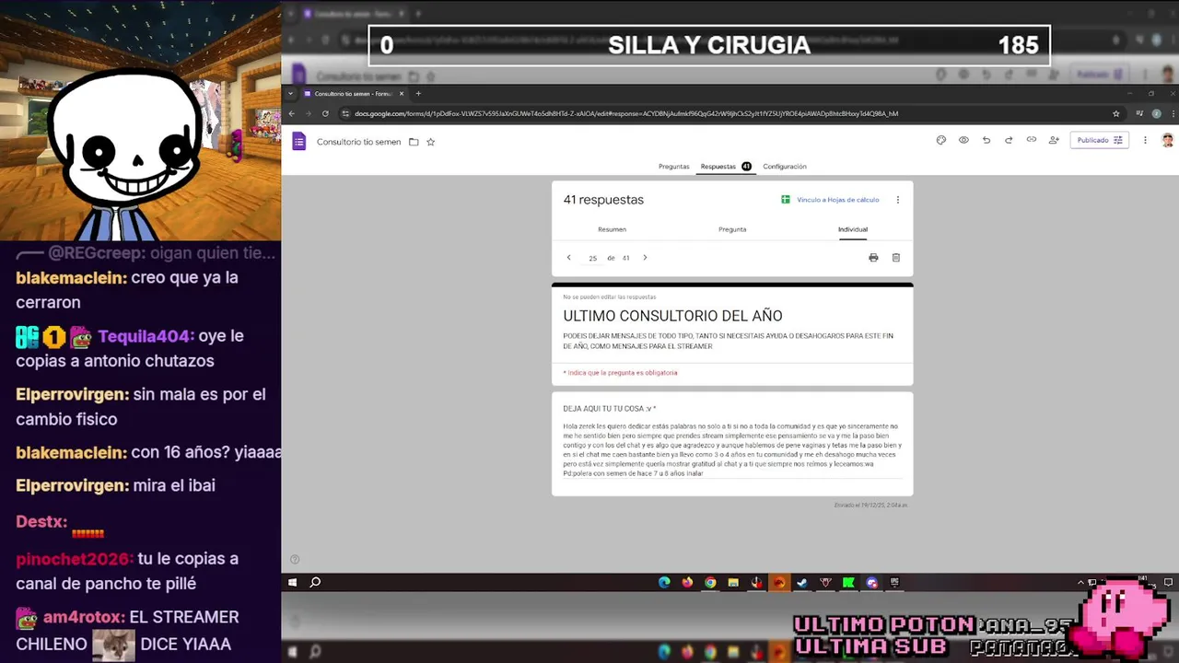The image size is (1179, 663).
Task: Click the browser back arrow
Action: [292, 113]
